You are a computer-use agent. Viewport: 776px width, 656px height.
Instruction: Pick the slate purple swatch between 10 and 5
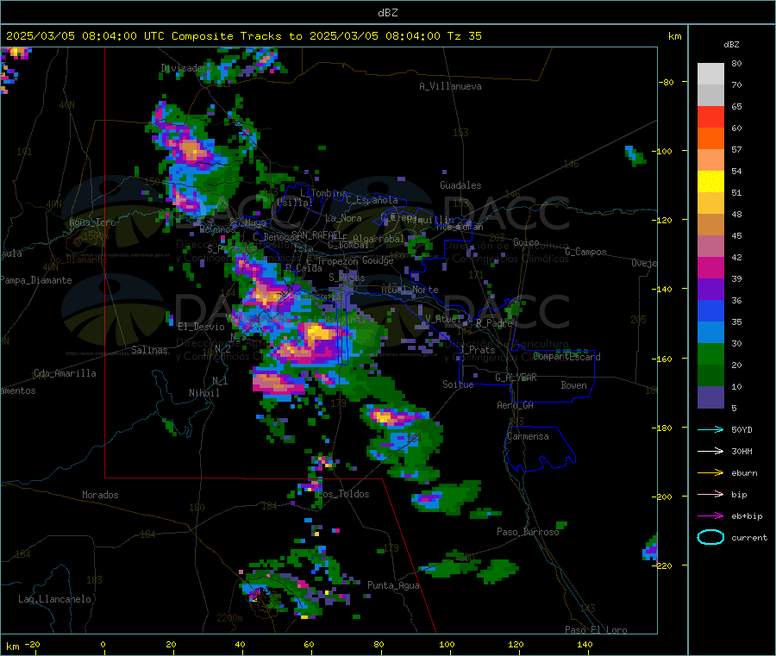(x=710, y=397)
